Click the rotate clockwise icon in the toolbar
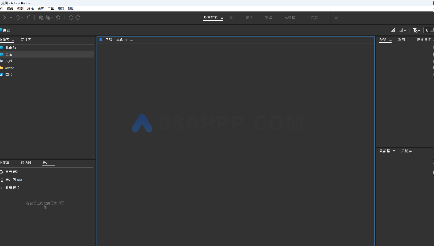Screen dimensions: 434x246 78,17
